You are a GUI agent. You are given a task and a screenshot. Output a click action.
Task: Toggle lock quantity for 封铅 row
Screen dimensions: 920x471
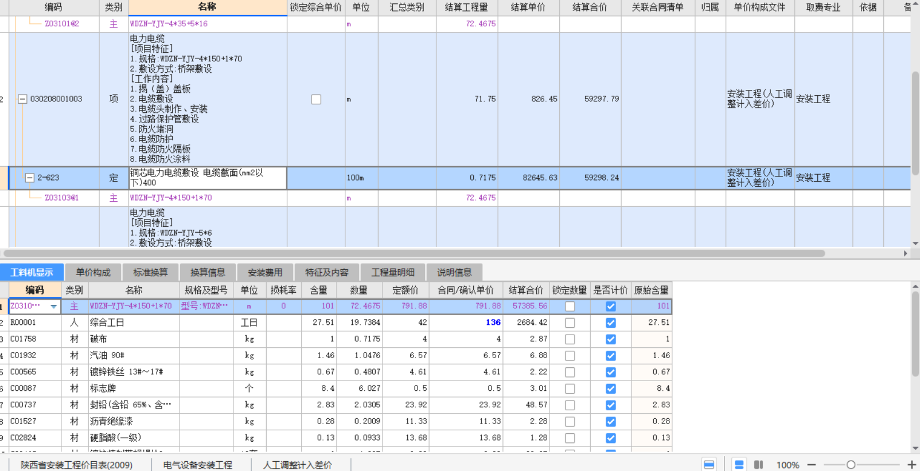click(x=570, y=405)
